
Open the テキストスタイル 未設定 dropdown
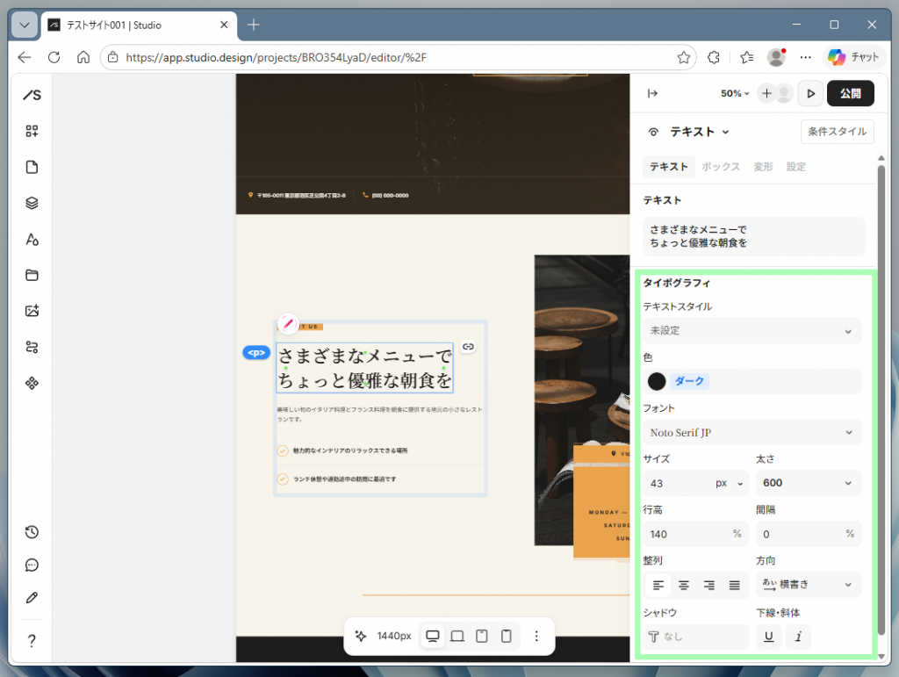pyautogui.click(x=752, y=331)
